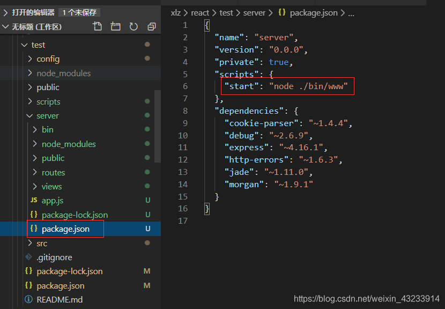The height and width of the screenshot is (309, 445).
Task: Expand the bin folder
Action: [x=35, y=129]
